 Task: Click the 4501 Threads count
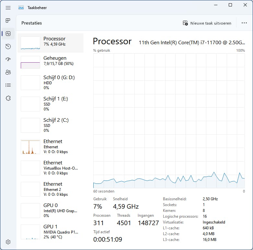coord(124,223)
